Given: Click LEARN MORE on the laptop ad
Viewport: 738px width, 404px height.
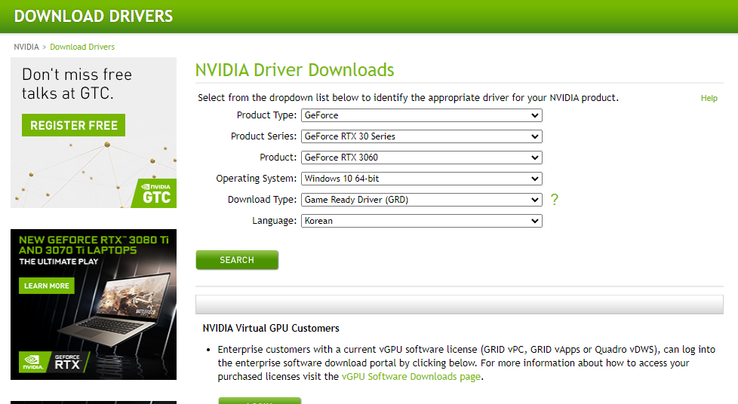Looking at the screenshot, I should pos(47,286).
